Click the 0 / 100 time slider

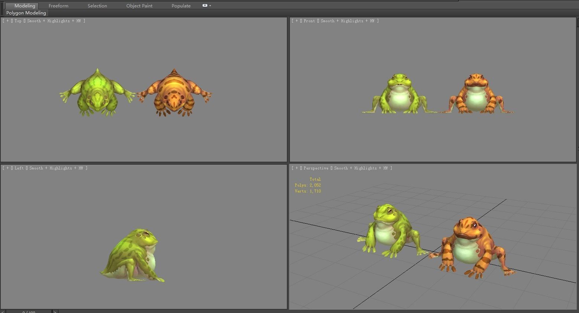coord(29,312)
